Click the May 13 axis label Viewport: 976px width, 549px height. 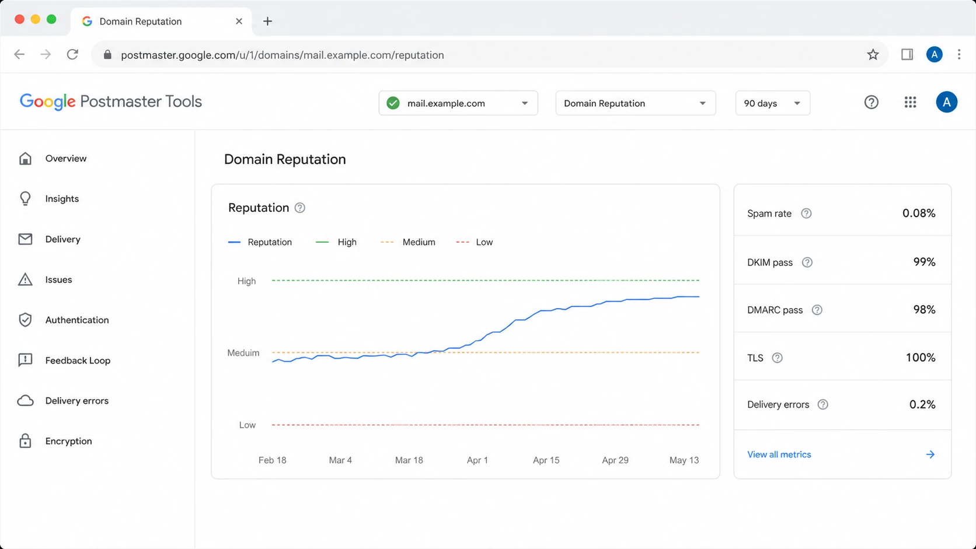(684, 460)
